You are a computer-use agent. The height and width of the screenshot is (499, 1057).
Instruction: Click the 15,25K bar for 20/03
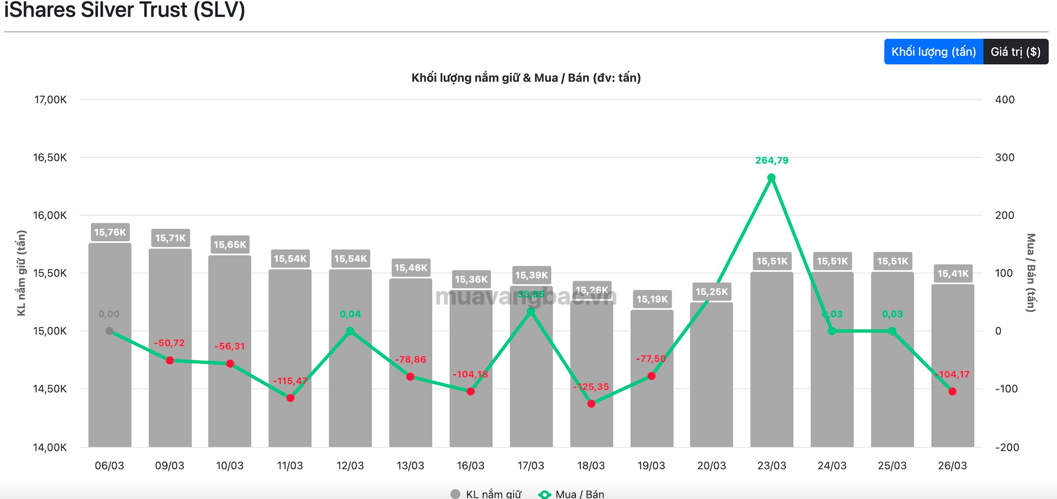point(711,385)
